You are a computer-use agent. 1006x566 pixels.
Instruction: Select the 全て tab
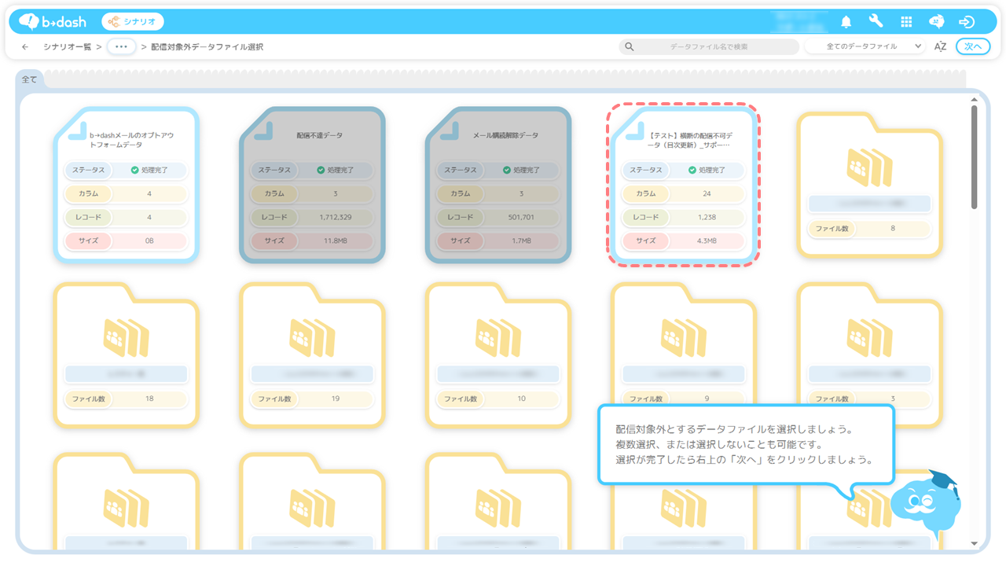[29, 79]
